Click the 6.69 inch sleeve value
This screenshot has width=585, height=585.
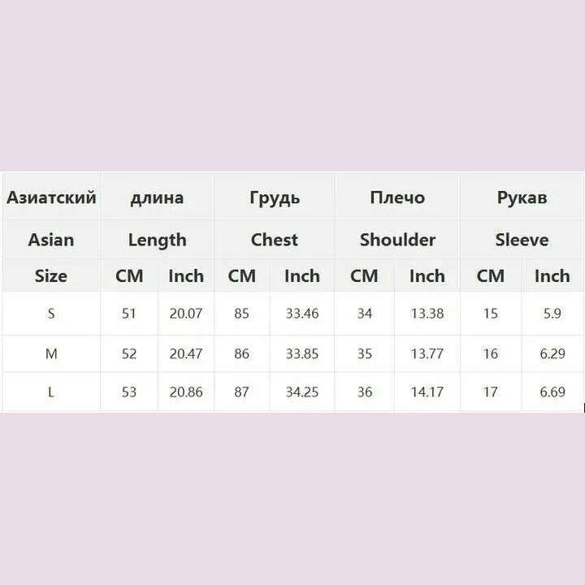pyautogui.click(x=552, y=392)
